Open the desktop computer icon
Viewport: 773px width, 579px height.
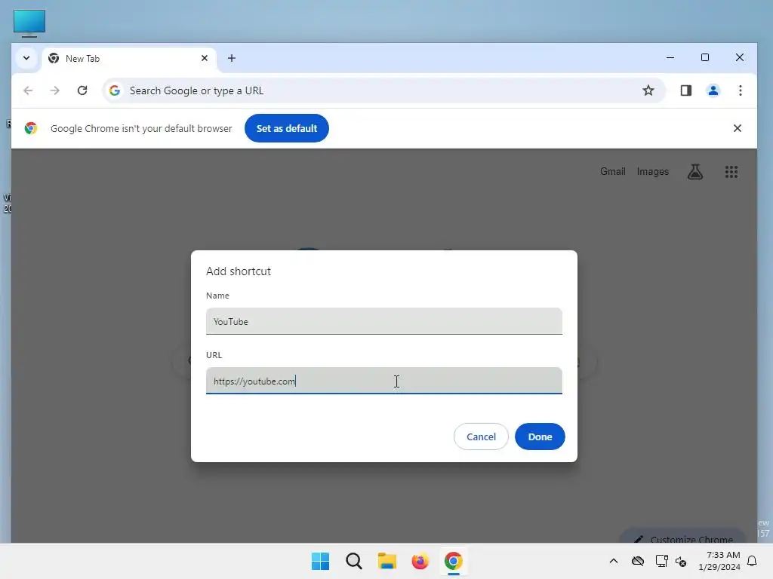click(x=29, y=23)
